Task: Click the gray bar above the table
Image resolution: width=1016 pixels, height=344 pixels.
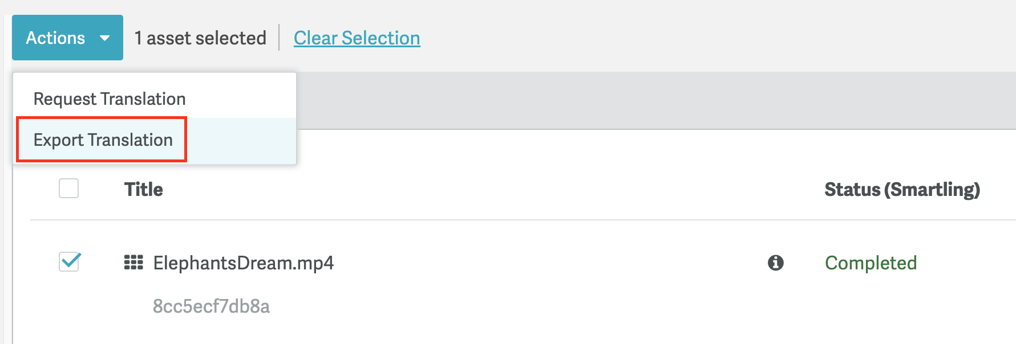Action: (656, 100)
